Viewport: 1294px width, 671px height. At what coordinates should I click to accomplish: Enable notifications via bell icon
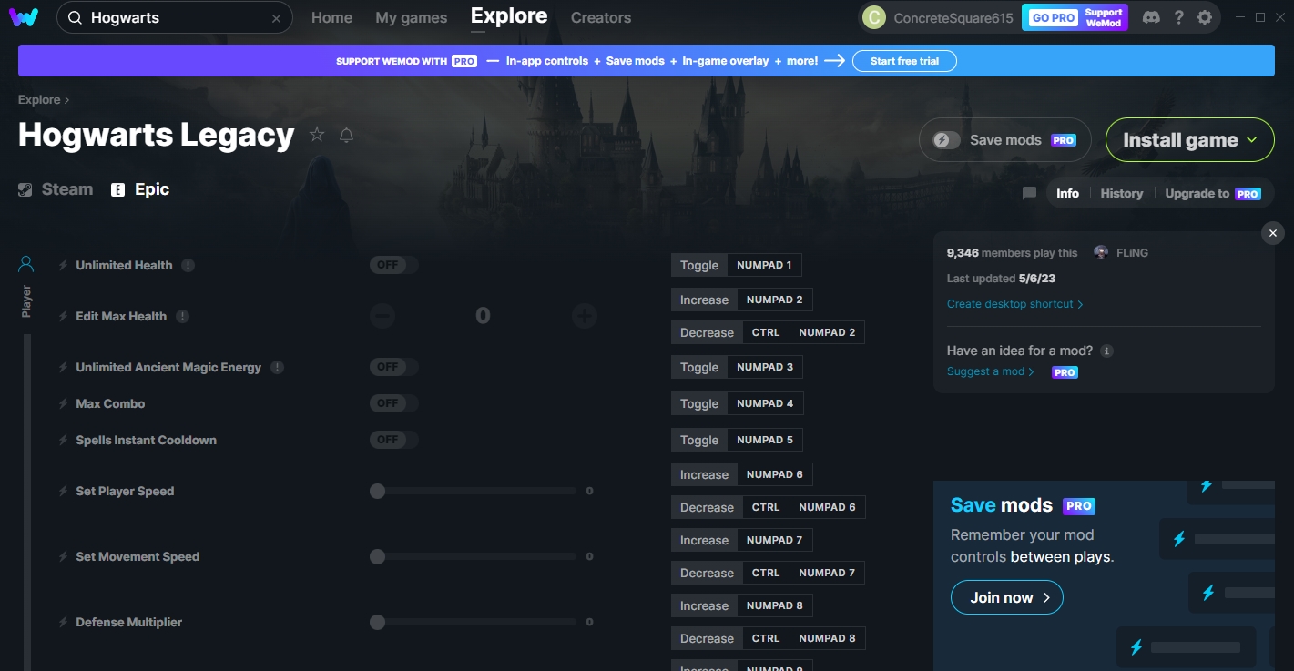346,135
